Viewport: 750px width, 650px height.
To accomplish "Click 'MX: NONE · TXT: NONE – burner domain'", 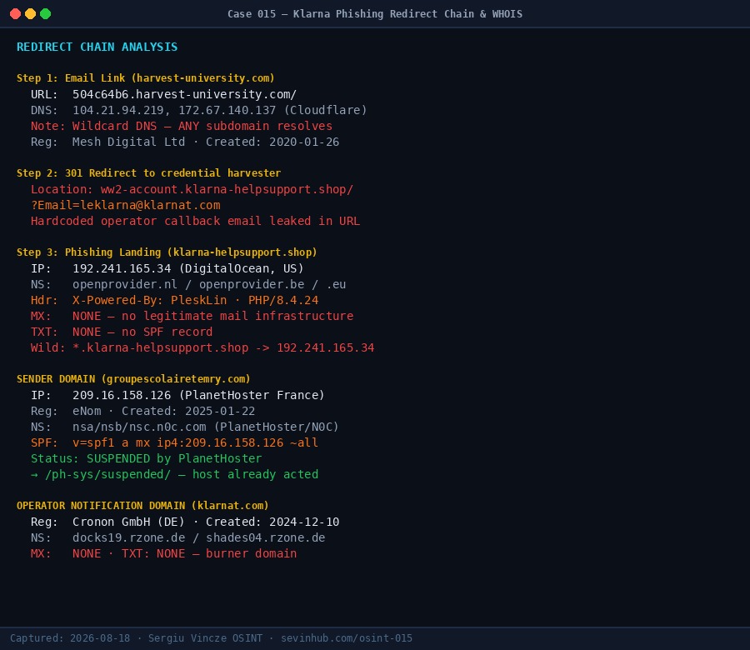I will [x=164, y=553].
